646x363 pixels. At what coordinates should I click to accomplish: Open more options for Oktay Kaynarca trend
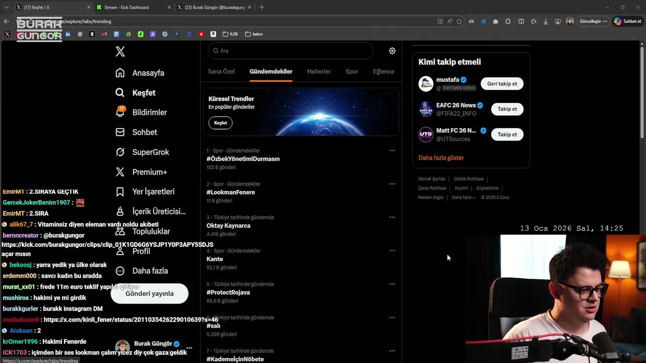pos(392,217)
